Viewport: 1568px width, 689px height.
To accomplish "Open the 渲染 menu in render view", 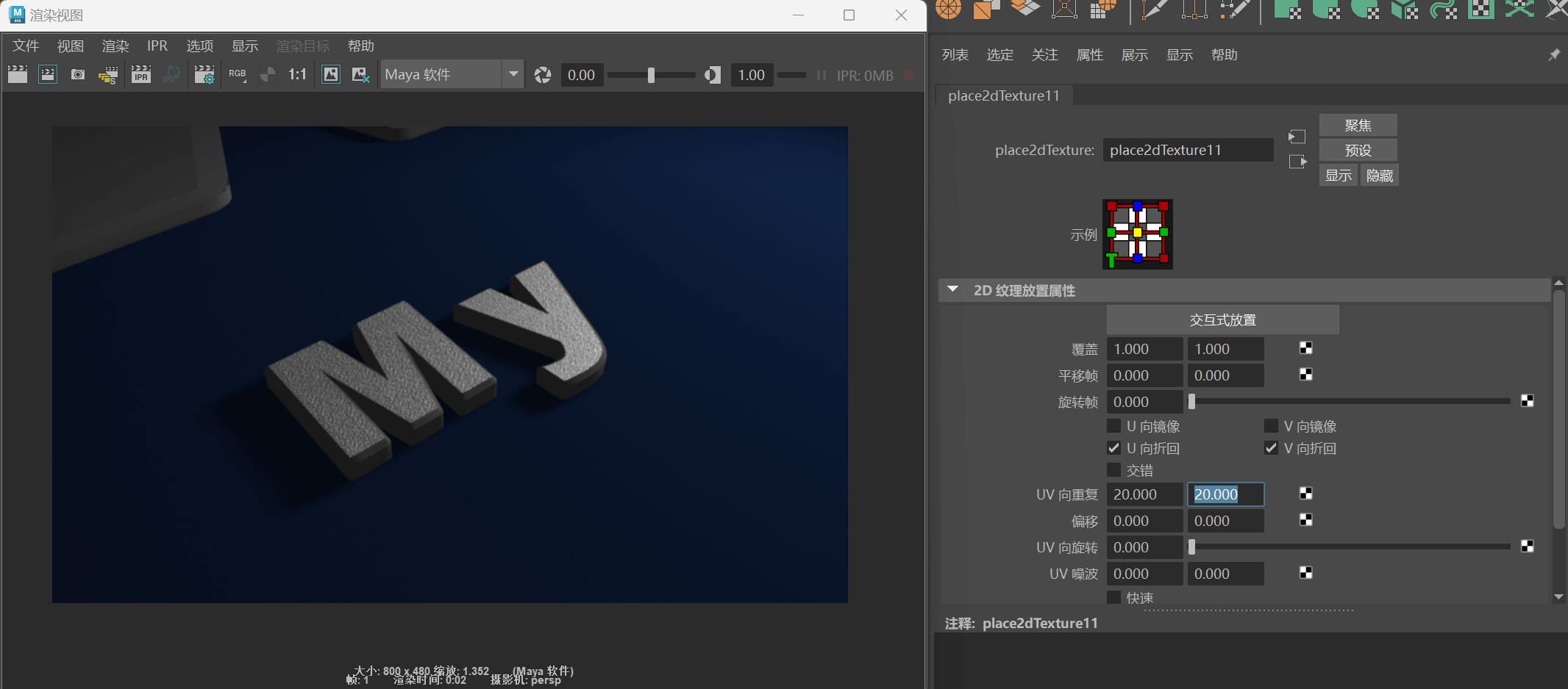I will coord(115,46).
